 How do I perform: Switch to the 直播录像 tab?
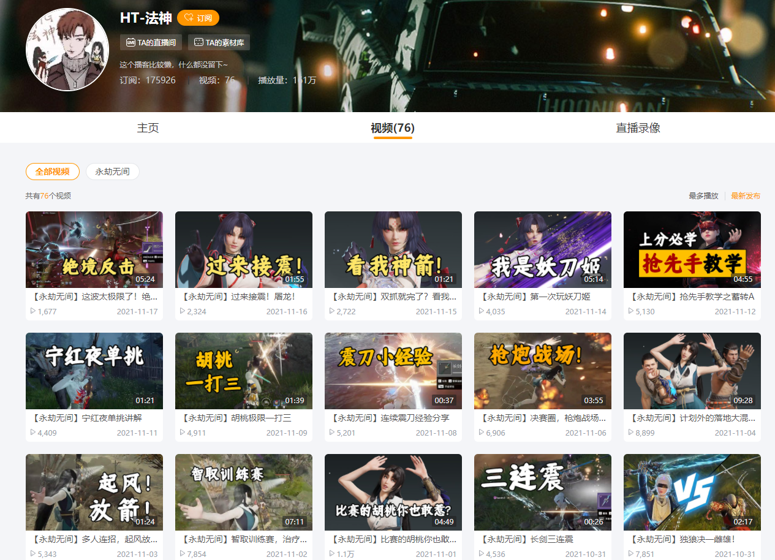tap(638, 127)
